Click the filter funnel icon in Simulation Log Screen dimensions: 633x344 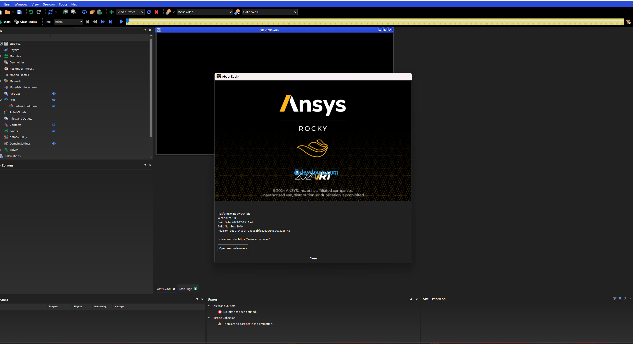614,299
